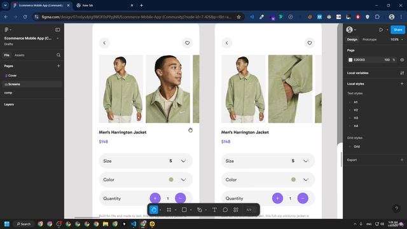Open Pen tool options dropdown arrow

(x=206, y=210)
